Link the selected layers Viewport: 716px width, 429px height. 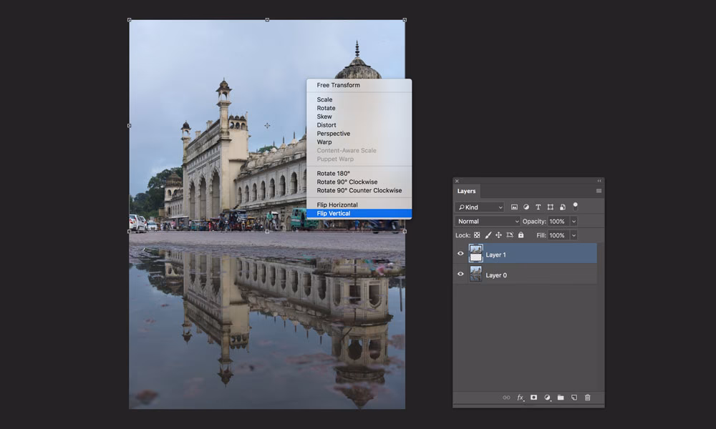click(505, 397)
